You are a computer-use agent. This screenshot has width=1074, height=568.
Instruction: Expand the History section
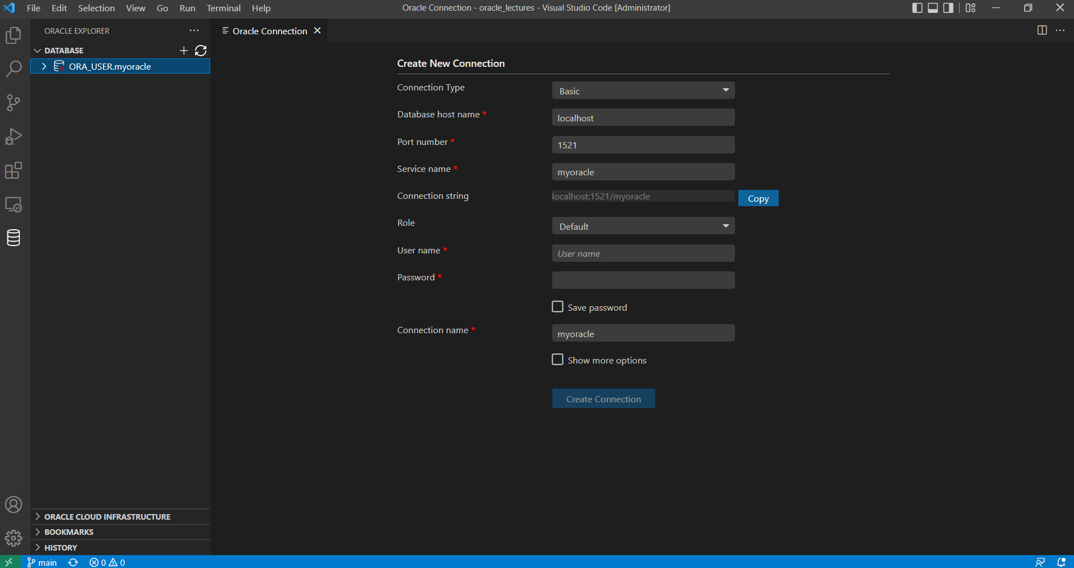[x=38, y=547]
